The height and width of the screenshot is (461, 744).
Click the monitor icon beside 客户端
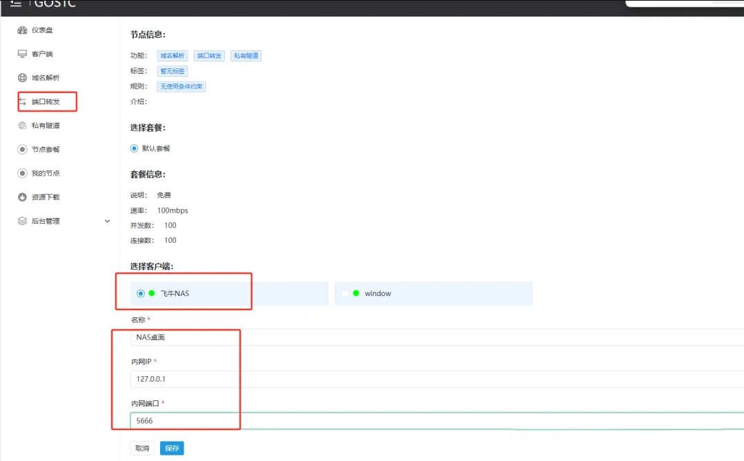pyautogui.click(x=22, y=54)
